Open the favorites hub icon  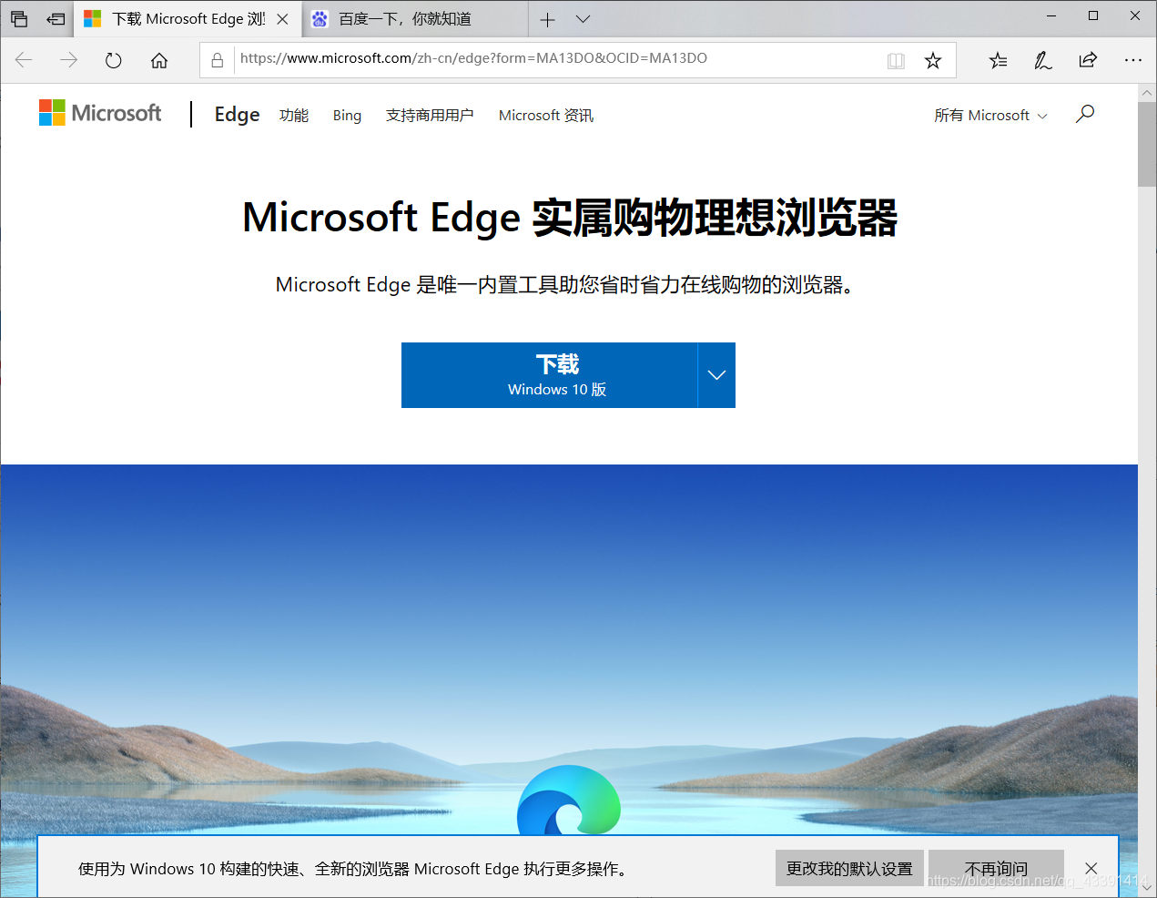(998, 60)
